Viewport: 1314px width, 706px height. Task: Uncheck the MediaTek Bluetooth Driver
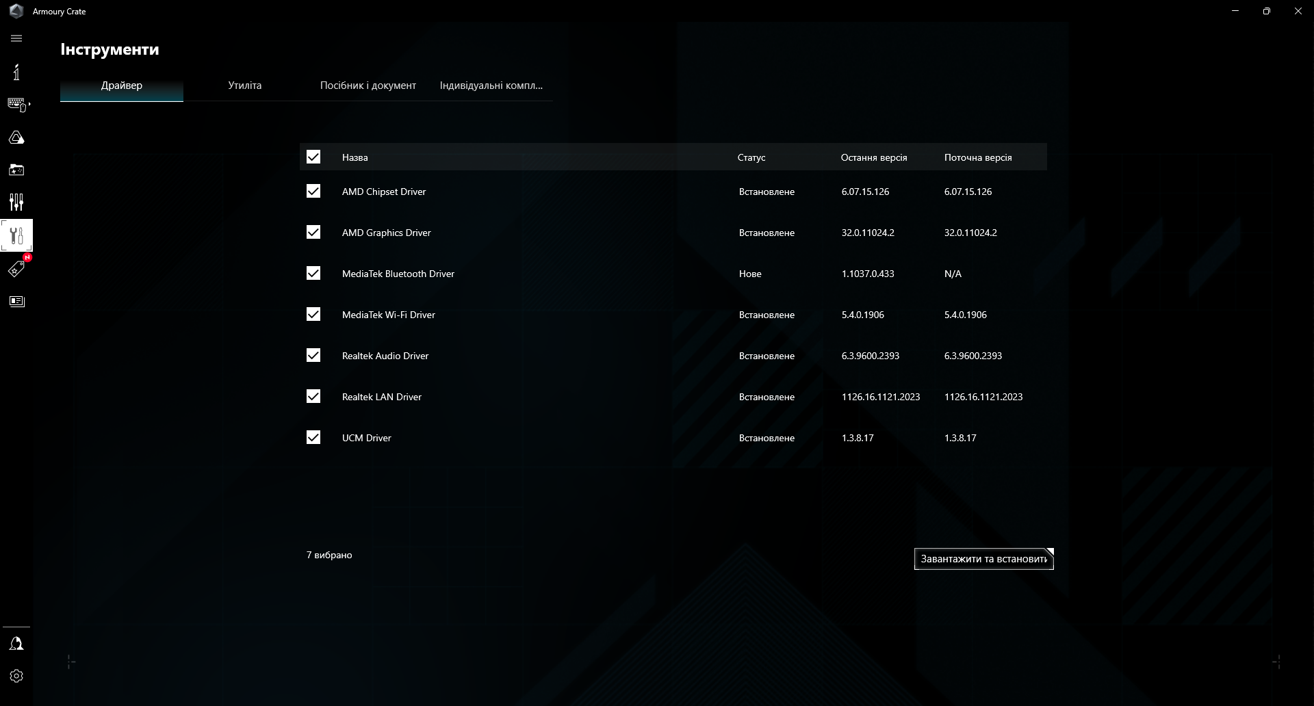click(x=313, y=273)
